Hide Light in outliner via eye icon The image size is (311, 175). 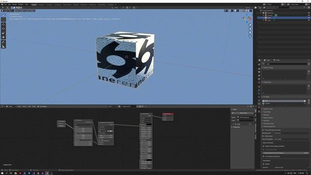pyautogui.click(x=309, y=20)
